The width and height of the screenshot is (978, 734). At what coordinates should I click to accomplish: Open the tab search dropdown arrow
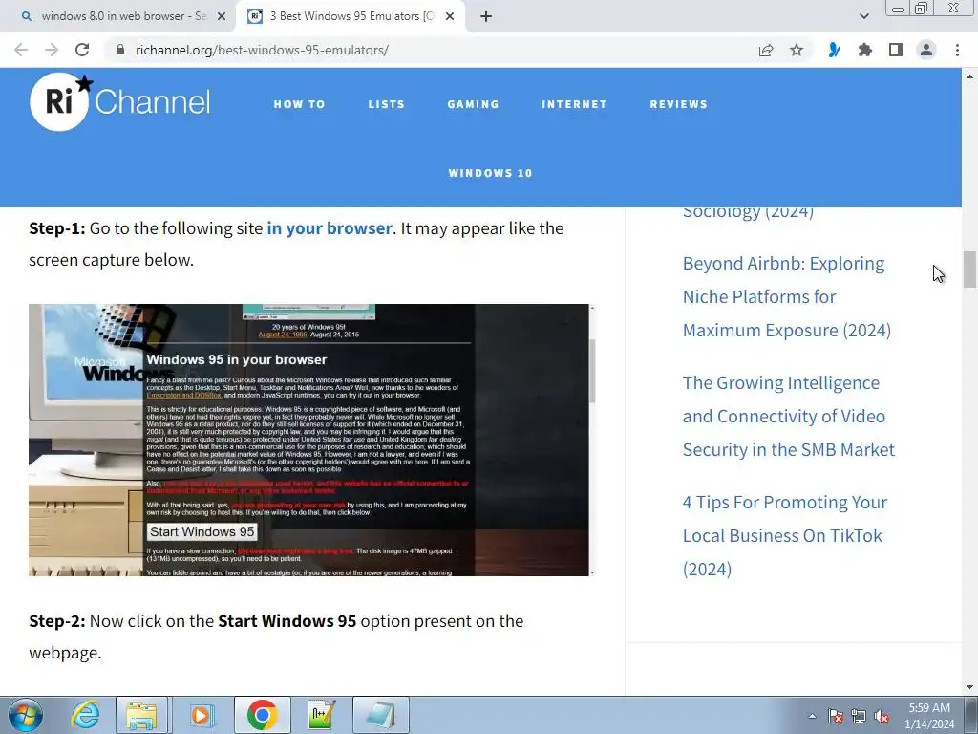863,16
